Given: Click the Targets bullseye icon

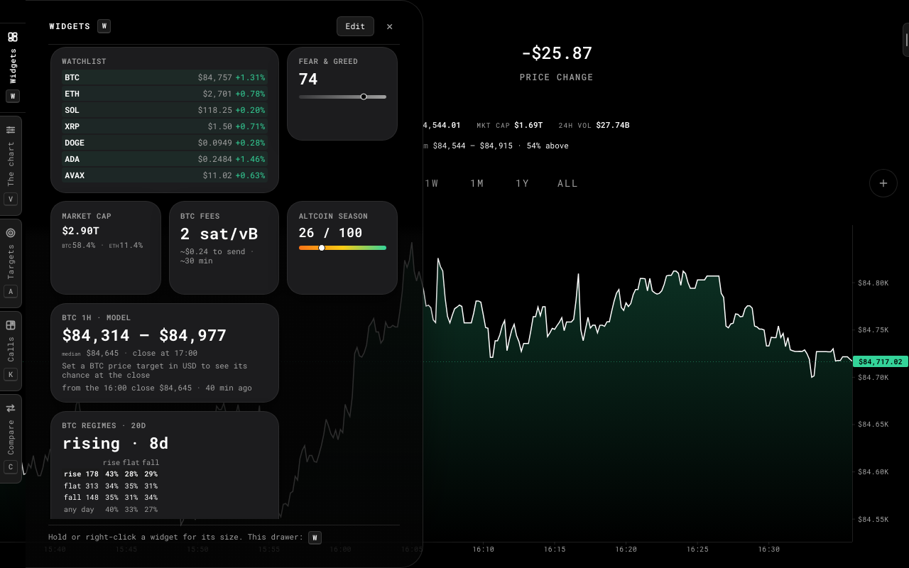Looking at the screenshot, I should (x=11, y=233).
